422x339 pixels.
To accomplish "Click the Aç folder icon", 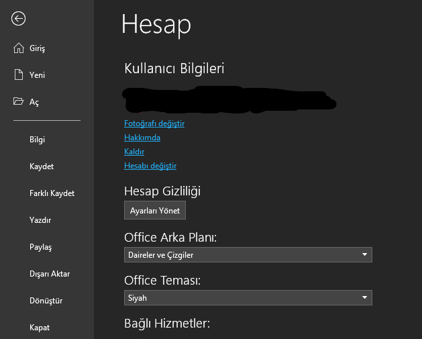I will point(18,101).
